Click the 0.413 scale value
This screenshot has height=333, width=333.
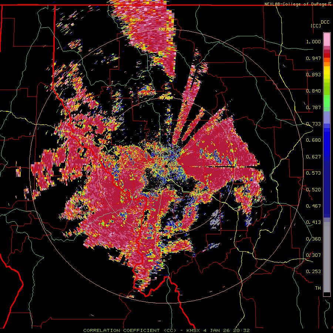(x=313, y=222)
